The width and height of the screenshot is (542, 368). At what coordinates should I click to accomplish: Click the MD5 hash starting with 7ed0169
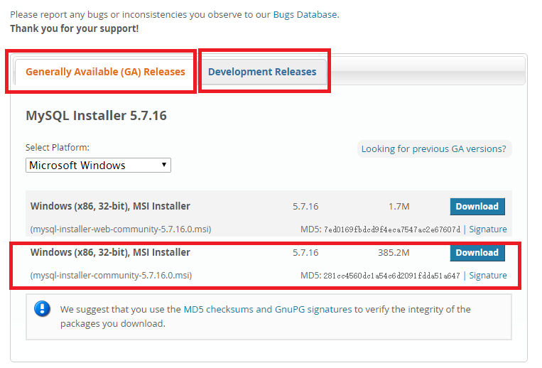(391, 229)
